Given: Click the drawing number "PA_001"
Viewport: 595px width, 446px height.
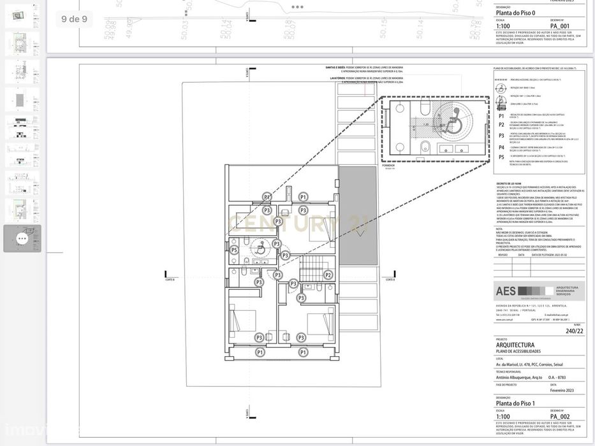Looking at the screenshot, I should (560, 26).
